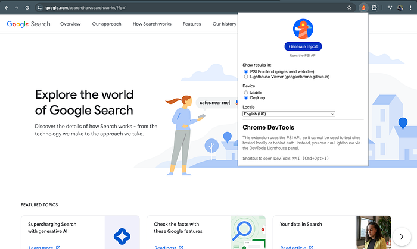Choose Desktop device option
The width and height of the screenshot is (417, 249).
coord(245,98)
